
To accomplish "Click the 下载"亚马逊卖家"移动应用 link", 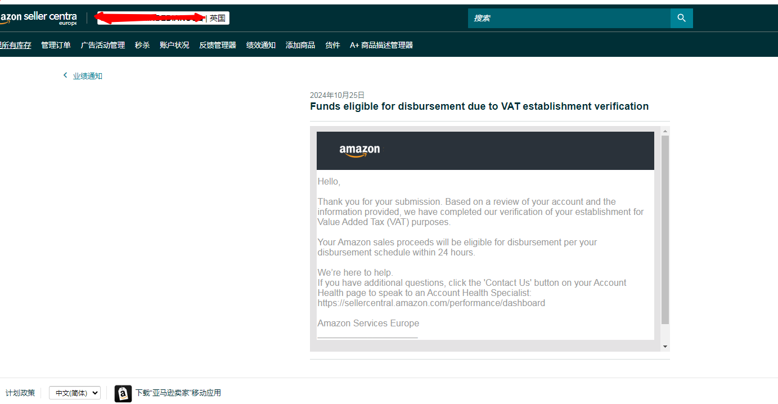I will 178,393.
